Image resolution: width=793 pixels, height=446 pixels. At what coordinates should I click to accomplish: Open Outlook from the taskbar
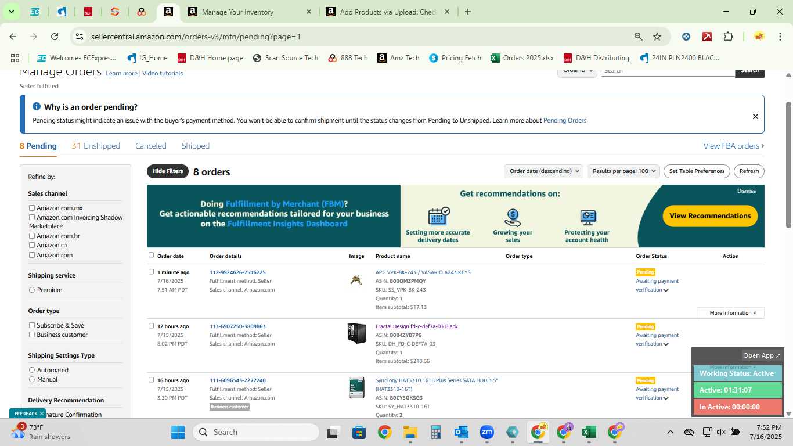[462, 432]
